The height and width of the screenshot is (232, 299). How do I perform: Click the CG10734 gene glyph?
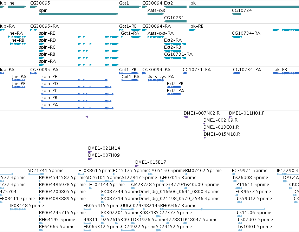(x=236, y=14)
